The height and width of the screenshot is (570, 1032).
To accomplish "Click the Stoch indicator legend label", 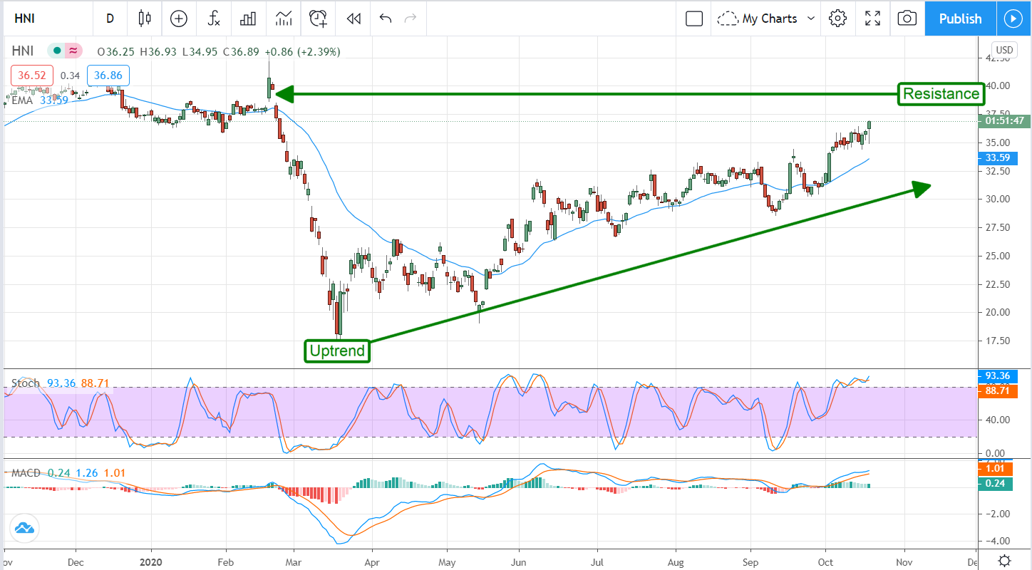I will [x=26, y=383].
